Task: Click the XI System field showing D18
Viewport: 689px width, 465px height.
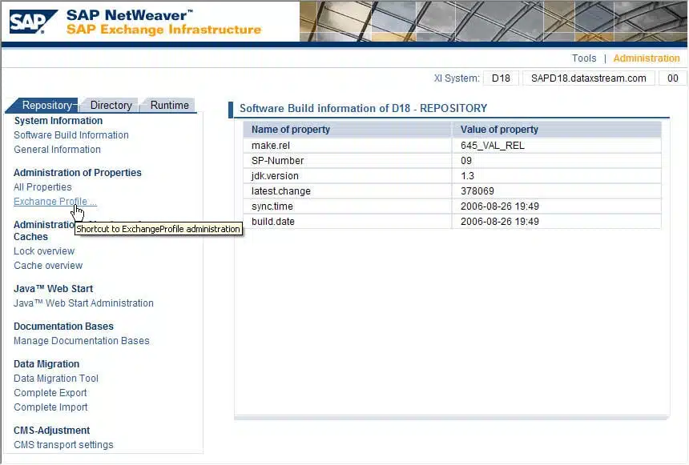Action: pos(502,78)
